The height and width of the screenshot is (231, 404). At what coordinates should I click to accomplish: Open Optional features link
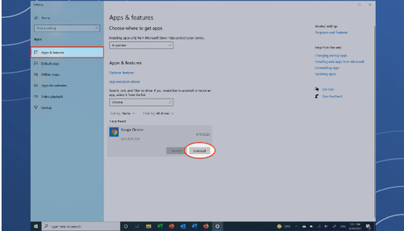(121, 73)
